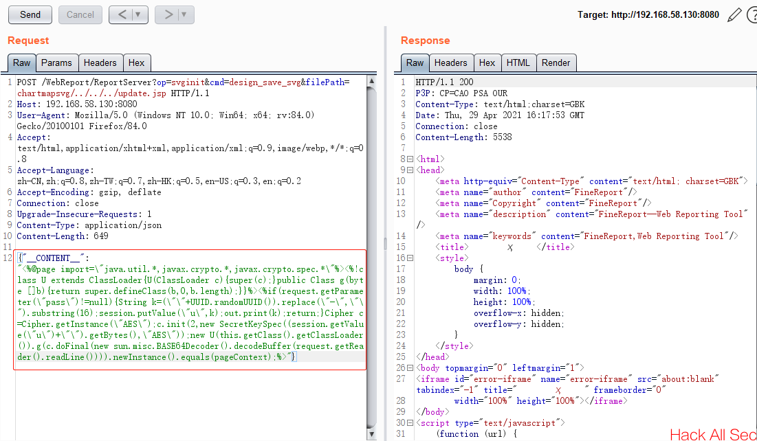Open the back history dropdown arrow

coord(139,14)
